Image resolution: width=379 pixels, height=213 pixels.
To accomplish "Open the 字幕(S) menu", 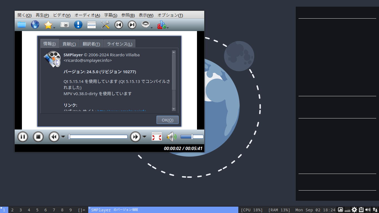I will click(111, 15).
